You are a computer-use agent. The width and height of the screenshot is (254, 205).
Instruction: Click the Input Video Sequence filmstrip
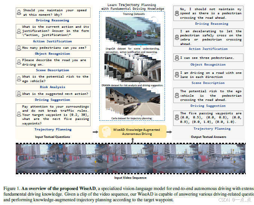pyautogui.click(x=130, y=159)
